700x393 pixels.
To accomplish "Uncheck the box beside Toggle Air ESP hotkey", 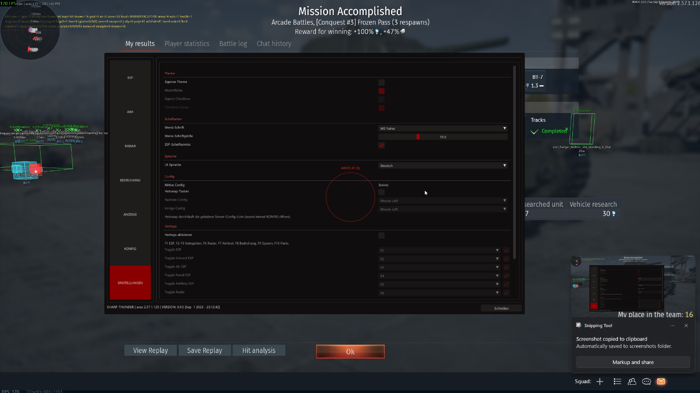I will (506, 267).
